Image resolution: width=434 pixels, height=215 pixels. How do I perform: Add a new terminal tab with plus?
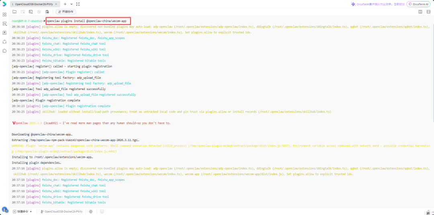pyautogui.click(x=65, y=4)
